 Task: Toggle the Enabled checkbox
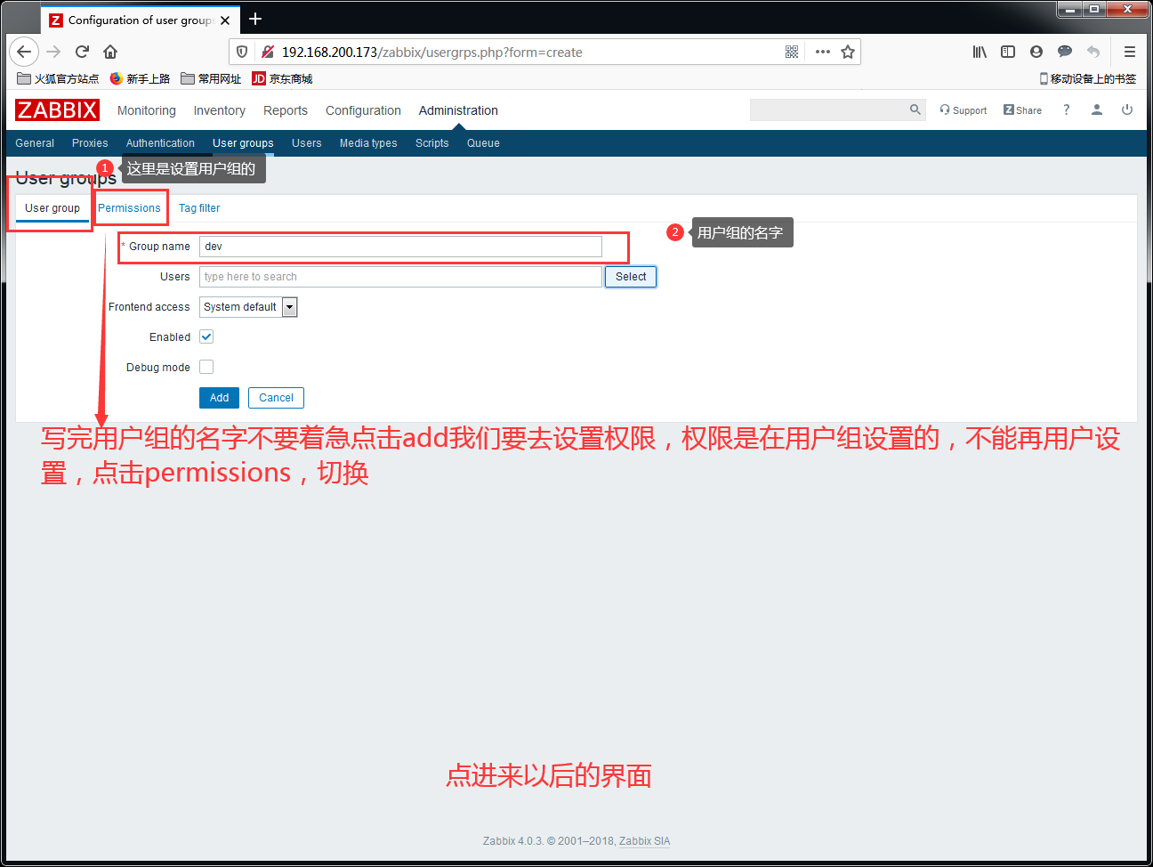[206, 336]
